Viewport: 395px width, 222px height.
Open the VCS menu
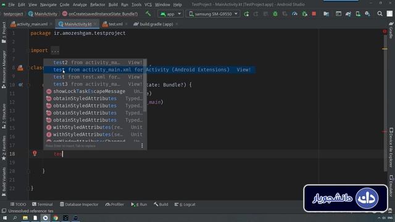click(148, 4)
